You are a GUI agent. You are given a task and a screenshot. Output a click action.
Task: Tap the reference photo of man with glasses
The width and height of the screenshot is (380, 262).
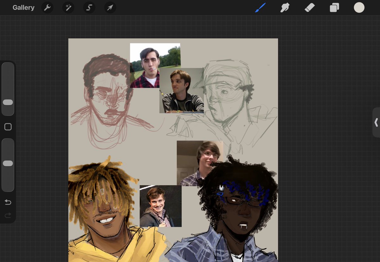(x=196, y=163)
